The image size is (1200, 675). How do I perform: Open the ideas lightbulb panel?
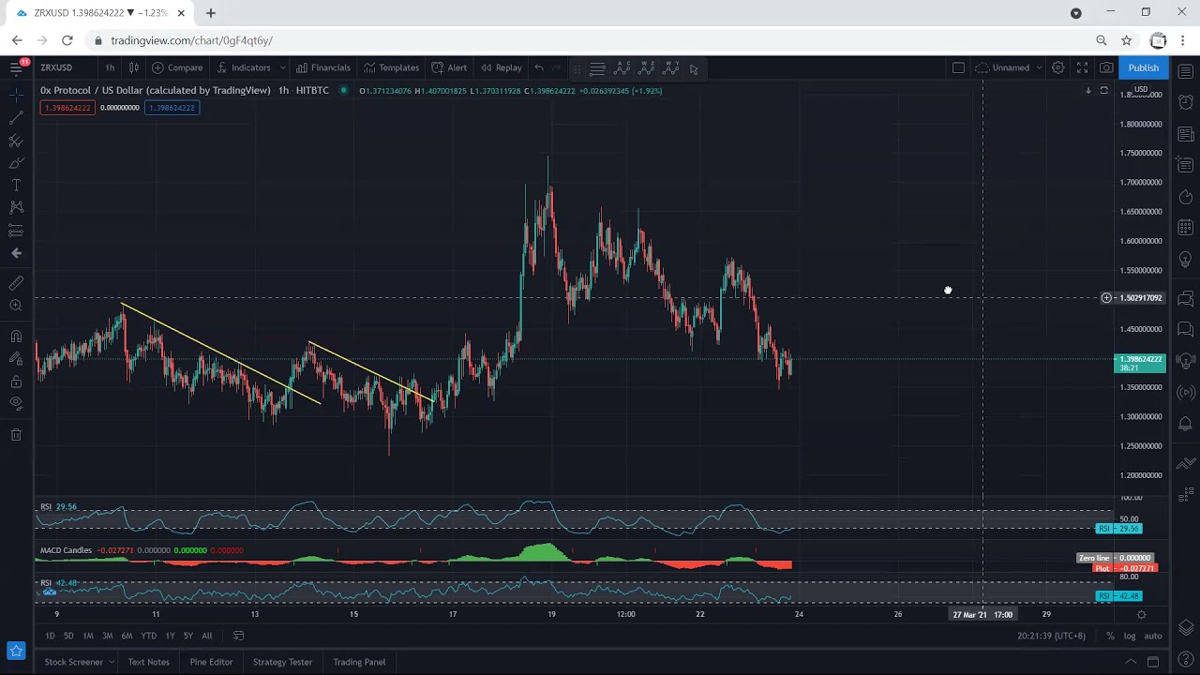[x=1186, y=260]
